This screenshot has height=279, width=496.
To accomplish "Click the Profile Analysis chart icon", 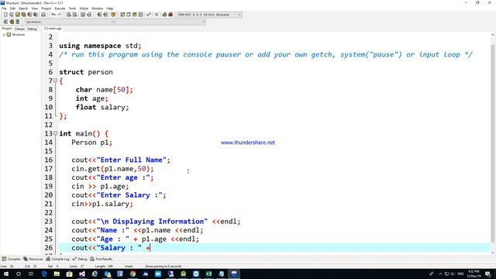I will pyautogui.click(x=164, y=15).
